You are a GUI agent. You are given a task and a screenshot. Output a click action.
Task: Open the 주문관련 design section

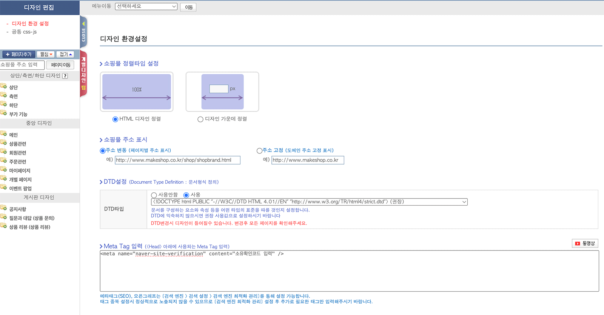pyautogui.click(x=18, y=161)
